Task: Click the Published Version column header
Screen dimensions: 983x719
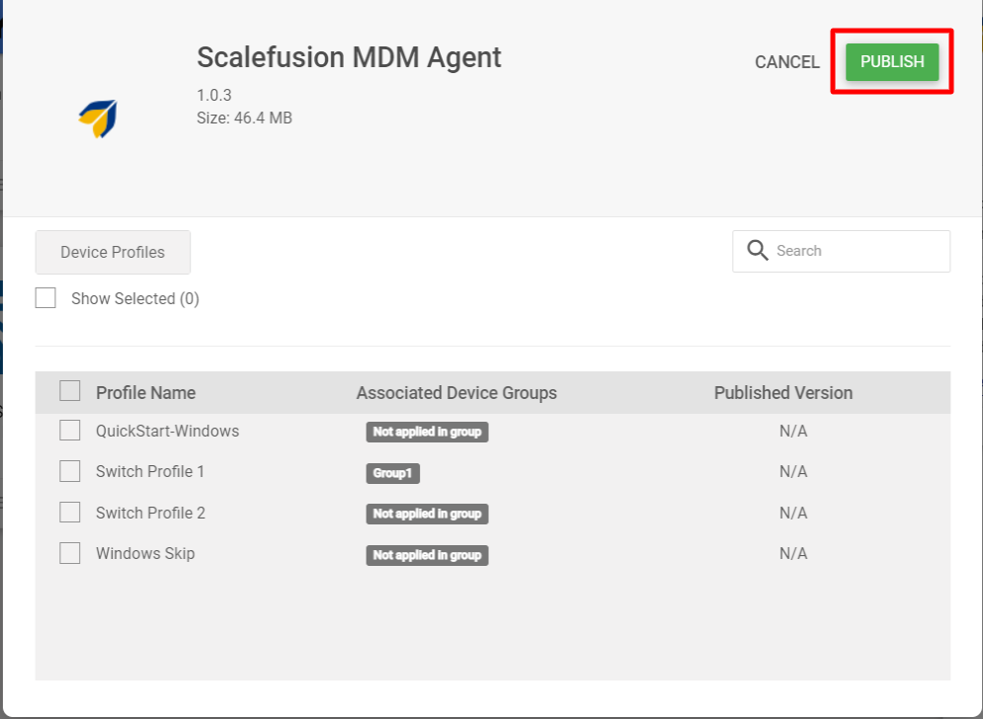Action: click(x=783, y=393)
